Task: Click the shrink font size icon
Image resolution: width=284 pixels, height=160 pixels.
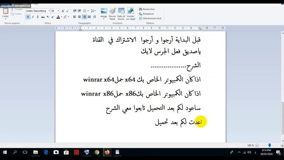Action: coord(67,11)
